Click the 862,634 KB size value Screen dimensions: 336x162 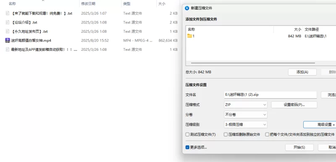(x=168, y=40)
